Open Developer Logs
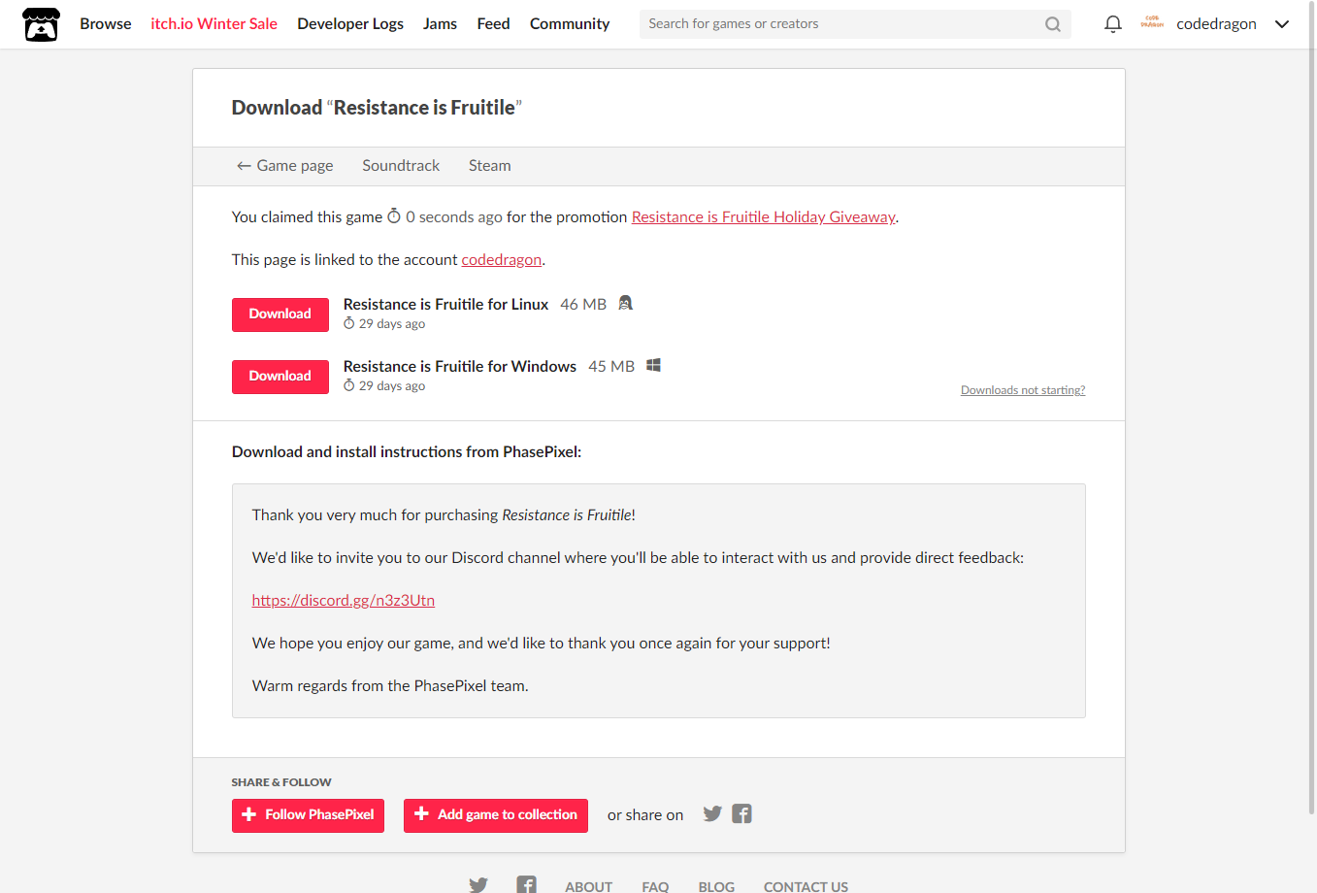 point(350,23)
